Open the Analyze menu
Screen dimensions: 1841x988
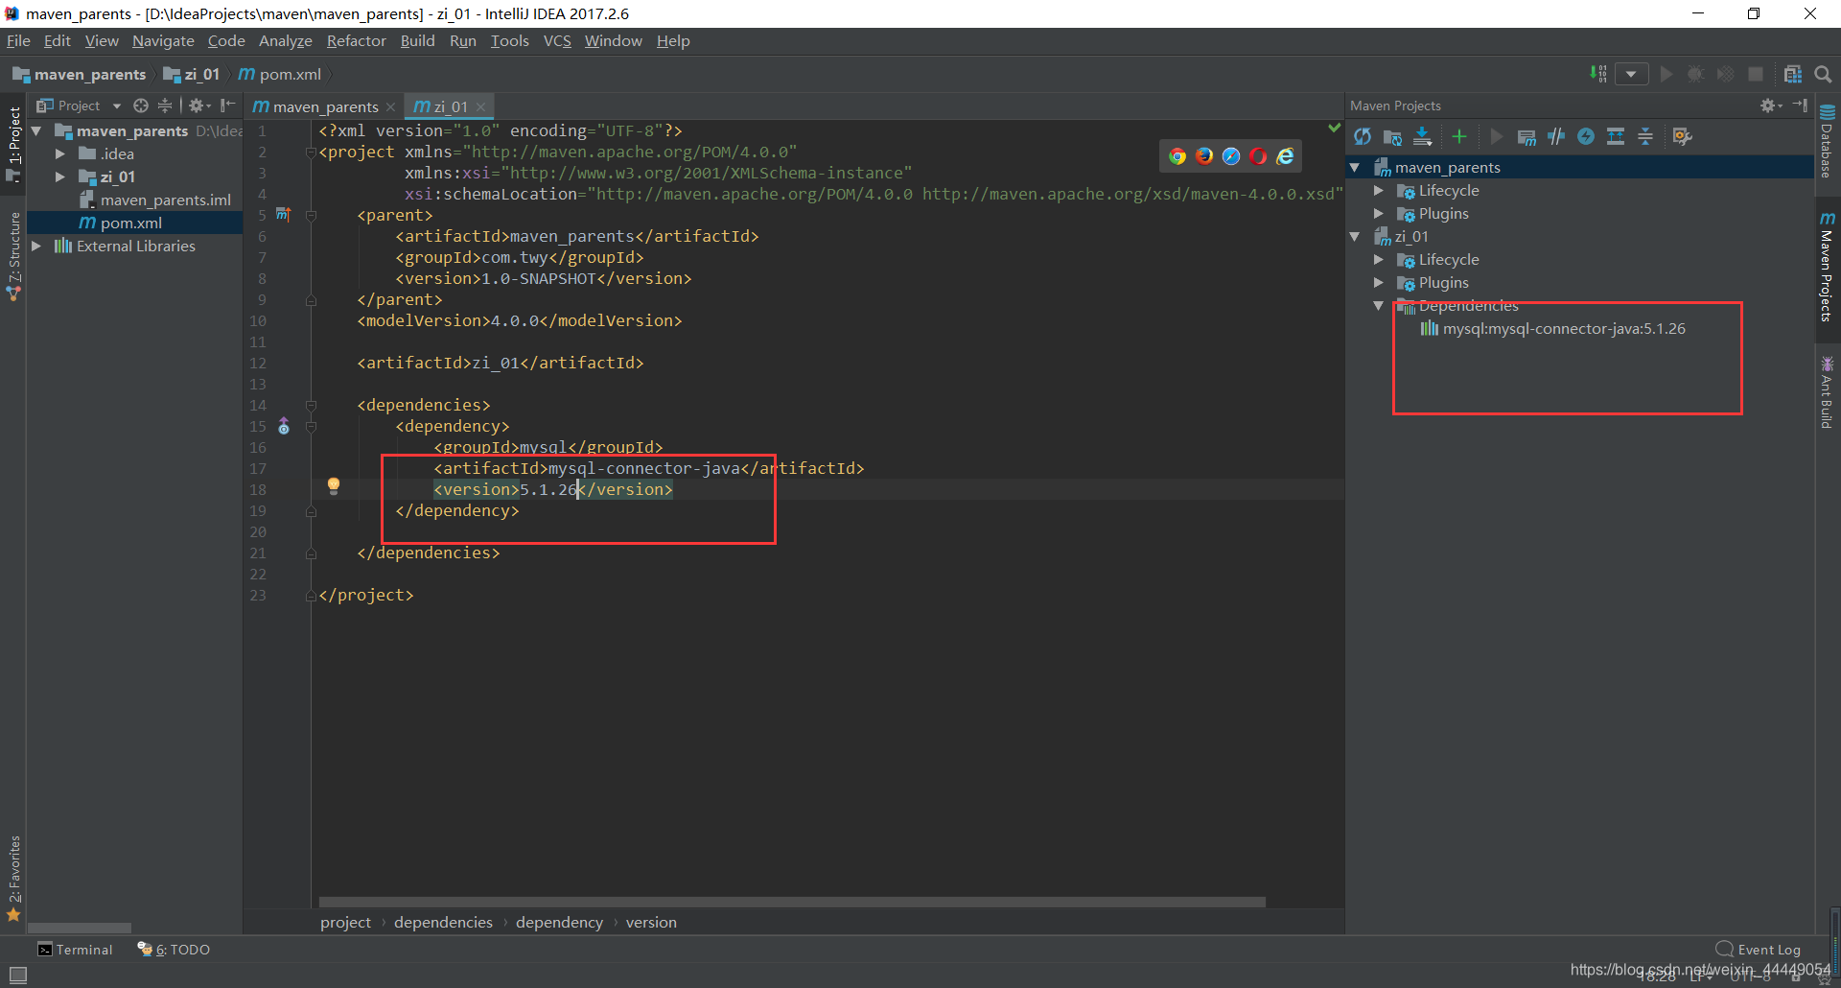tap(286, 40)
